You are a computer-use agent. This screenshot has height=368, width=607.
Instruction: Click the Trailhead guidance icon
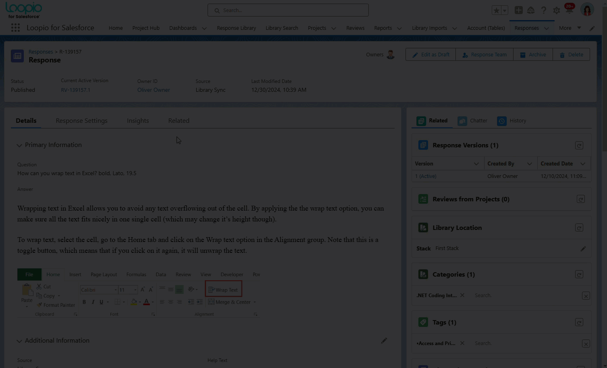pyautogui.click(x=531, y=10)
